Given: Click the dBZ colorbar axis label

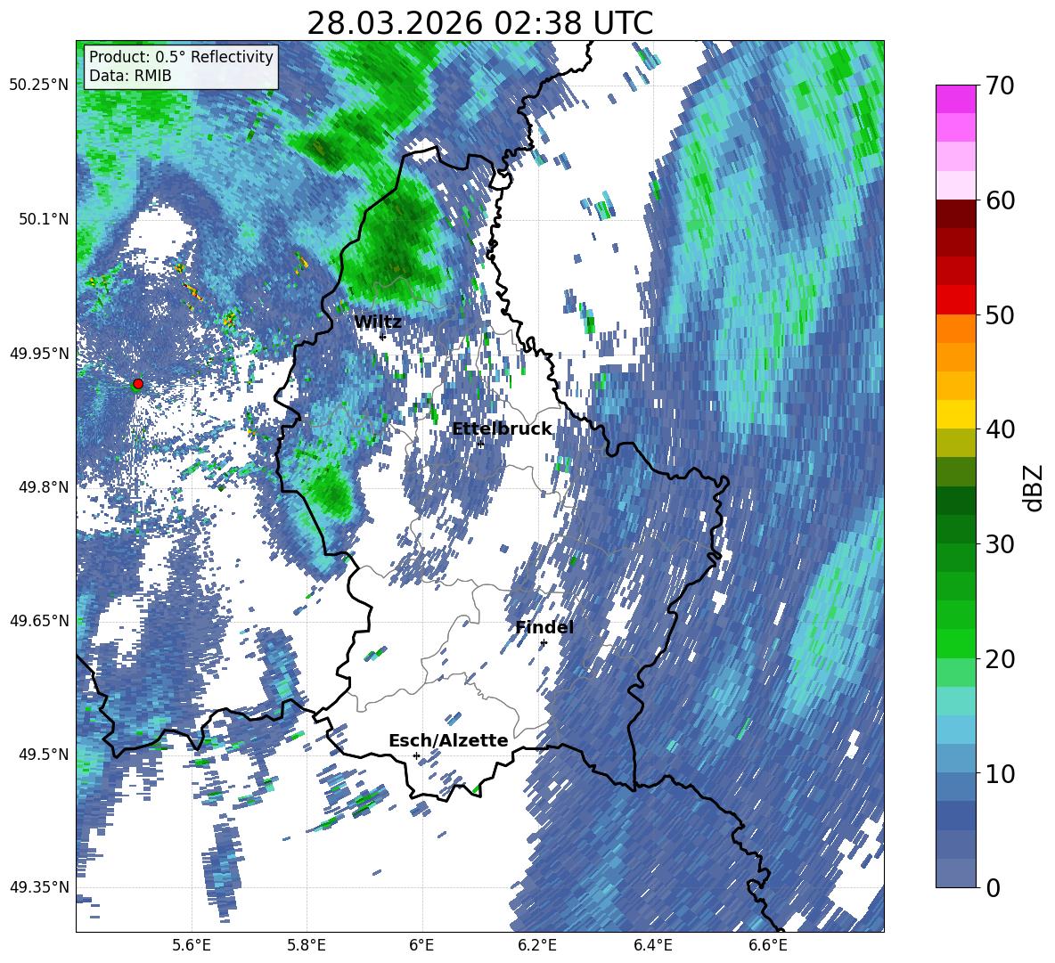Looking at the screenshot, I should 1035,487.
